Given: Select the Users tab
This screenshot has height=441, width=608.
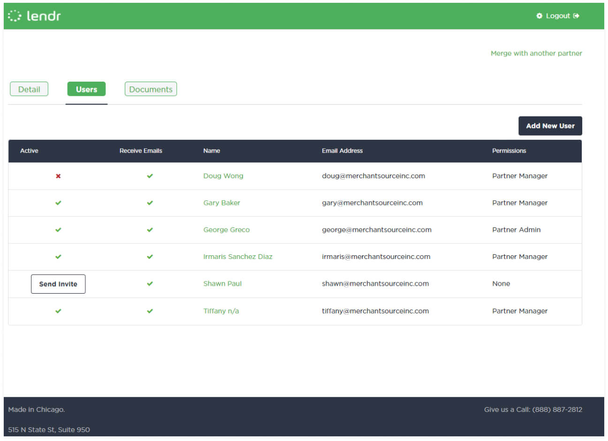Looking at the screenshot, I should pos(86,89).
